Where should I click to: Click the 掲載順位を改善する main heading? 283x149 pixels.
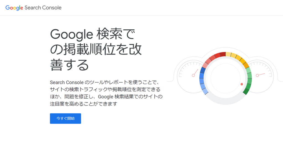pyautogui.click(x=96, y=50)
